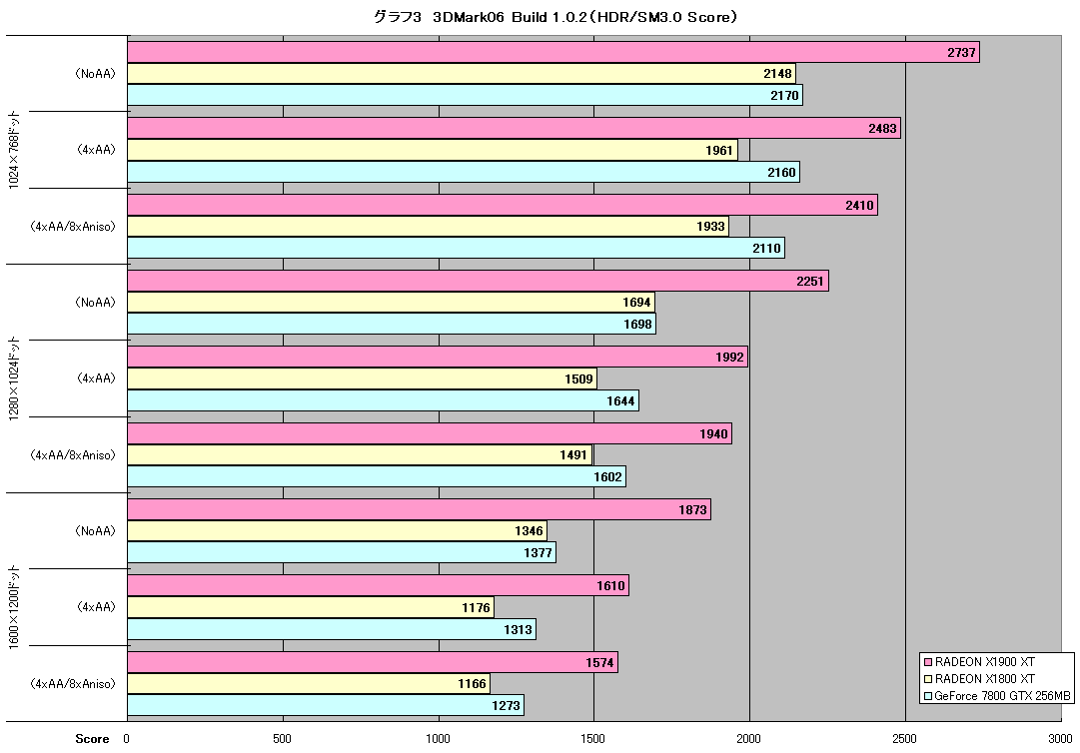Click the cyan bar labeled 2170
Viewport: 1080px width, 753px height.
point(465,95)
